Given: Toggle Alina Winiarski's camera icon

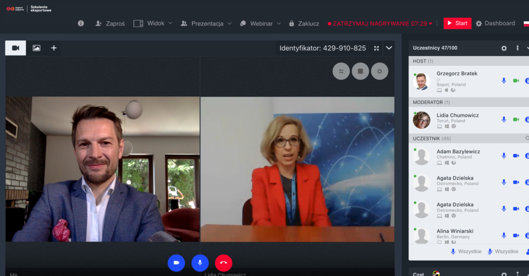Looking at the screenshot, I should 516,235.
